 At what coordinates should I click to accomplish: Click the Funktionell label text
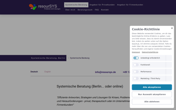click(x=145, y=65)
